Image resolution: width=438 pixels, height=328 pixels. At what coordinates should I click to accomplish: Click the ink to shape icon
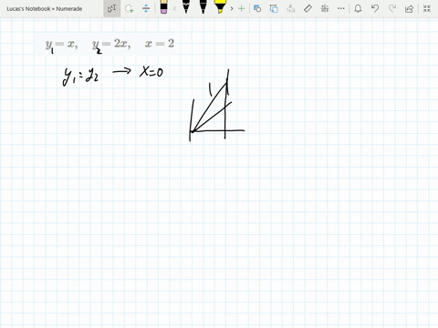(x=274, y=8)
